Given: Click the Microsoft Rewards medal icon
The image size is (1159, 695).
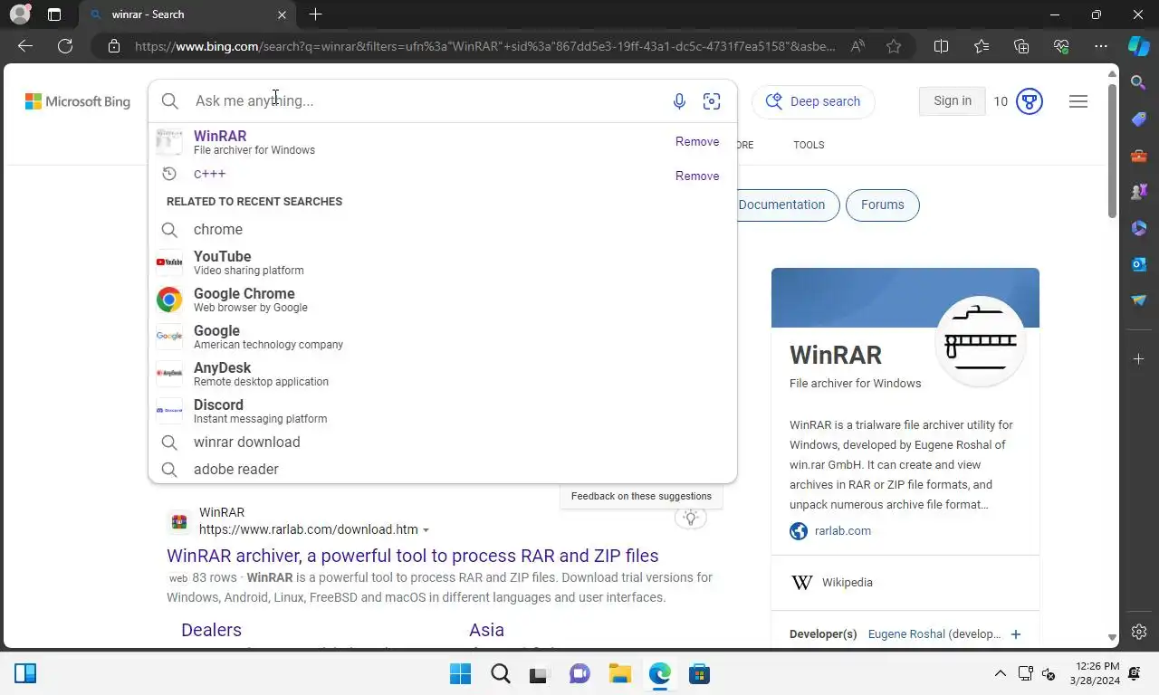Looking at the screenshot, I should pos(1030,101).
